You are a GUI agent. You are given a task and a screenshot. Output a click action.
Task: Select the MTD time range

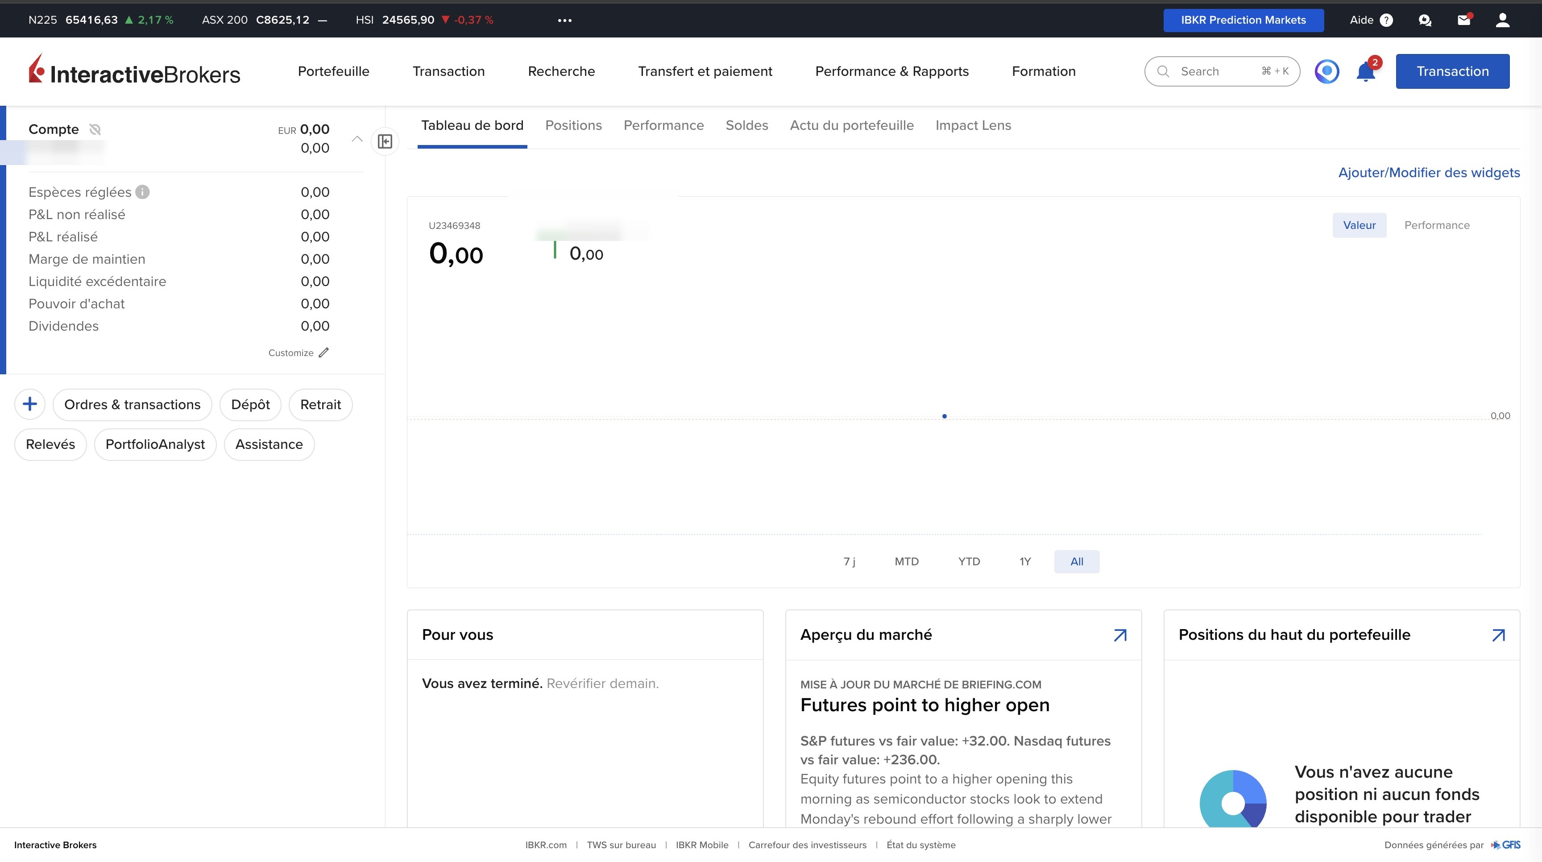(906, 561)
